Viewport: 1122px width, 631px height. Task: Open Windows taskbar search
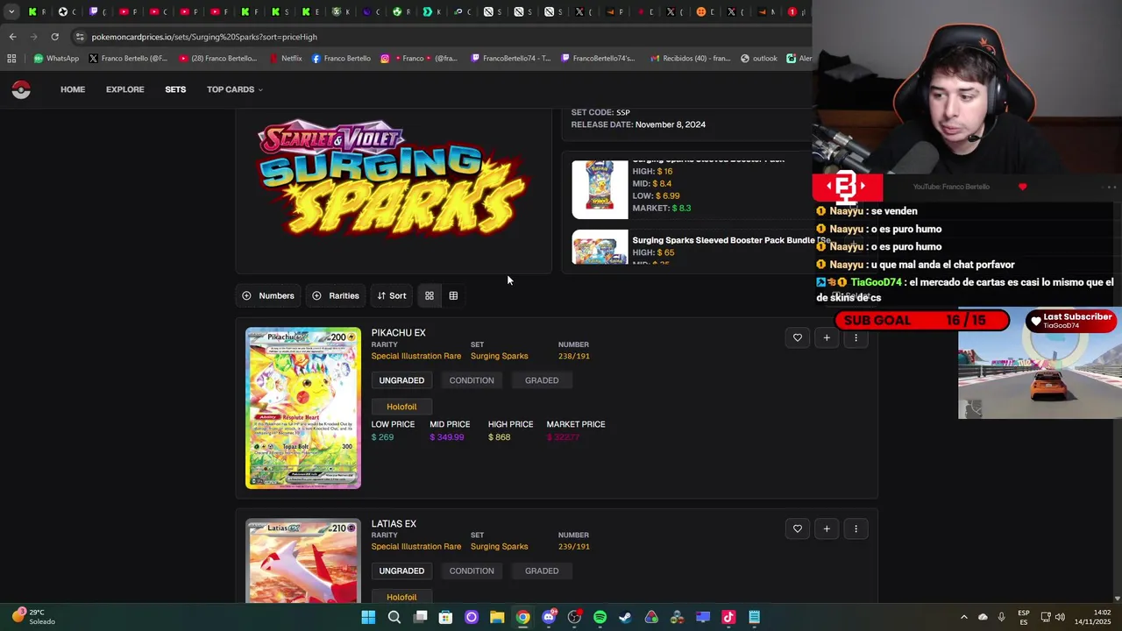click(394, 617)
